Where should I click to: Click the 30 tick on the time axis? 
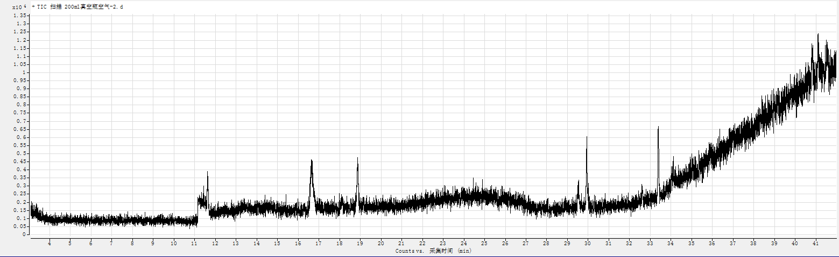pyautogui.click(x=588, y=244)
